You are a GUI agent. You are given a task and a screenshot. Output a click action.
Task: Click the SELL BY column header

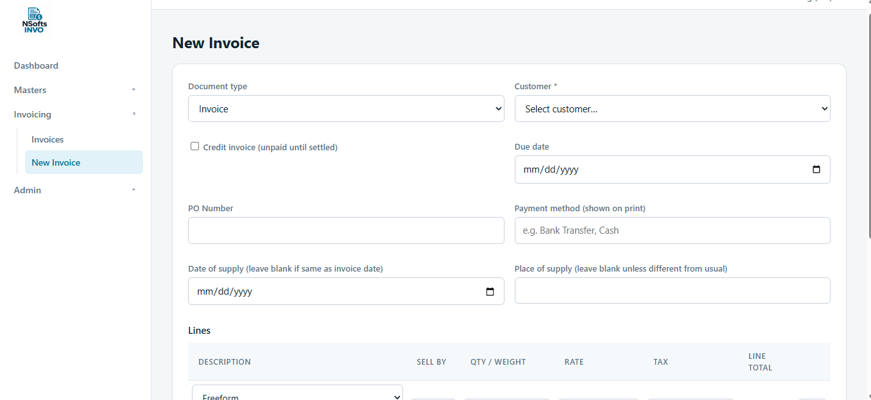point(431,362)
